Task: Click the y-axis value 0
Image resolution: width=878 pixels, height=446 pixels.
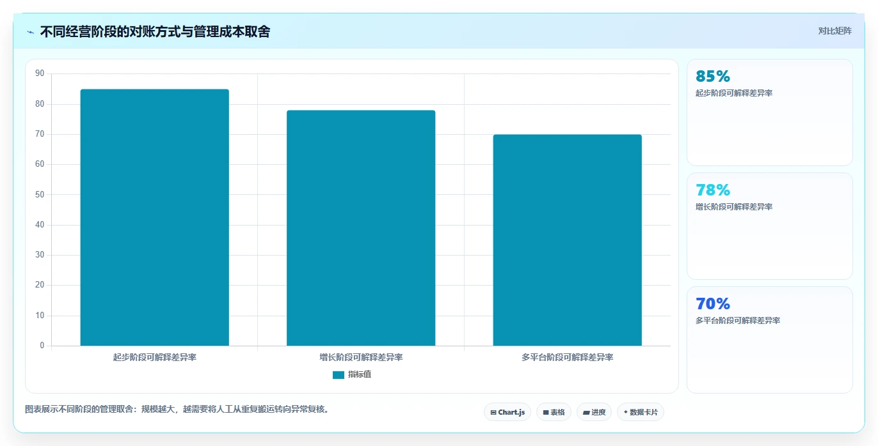Action: (42, 346)
